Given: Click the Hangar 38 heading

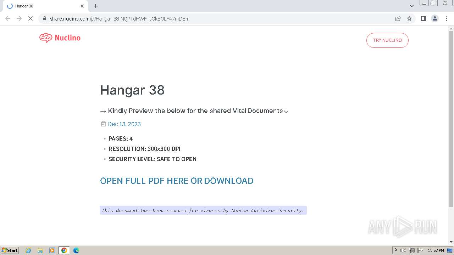Looking at the screenshot, I should click(132, 90).
